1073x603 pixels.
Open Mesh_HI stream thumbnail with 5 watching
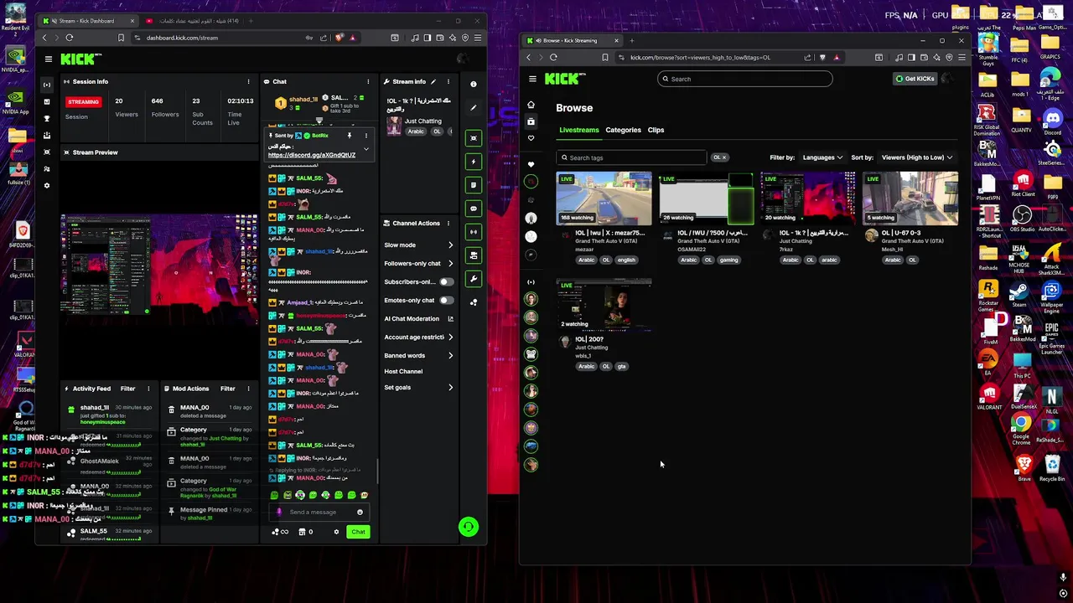pos(910,198)
